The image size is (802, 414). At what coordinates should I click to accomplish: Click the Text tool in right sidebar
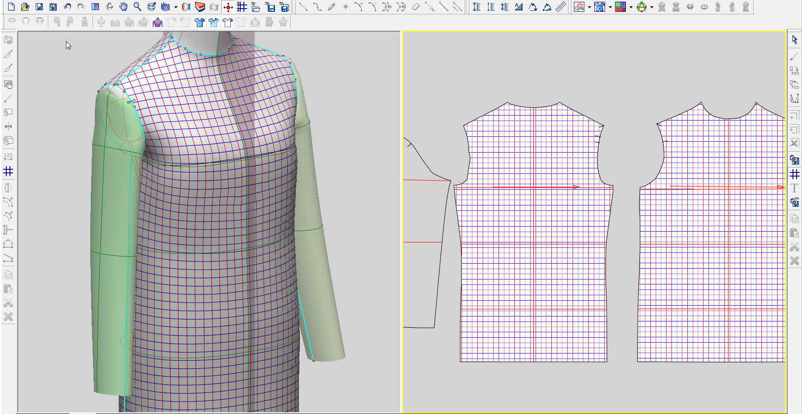click(x=794, y=188)
